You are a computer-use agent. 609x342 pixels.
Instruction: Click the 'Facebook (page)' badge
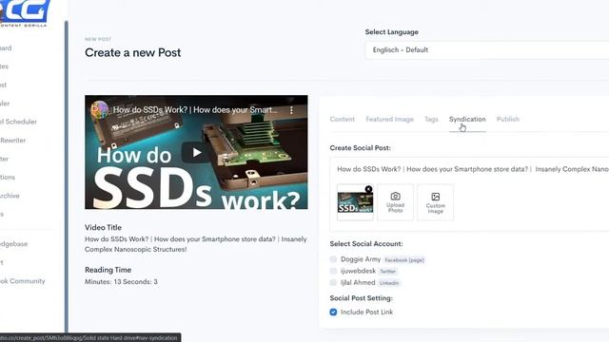point(404,260)
